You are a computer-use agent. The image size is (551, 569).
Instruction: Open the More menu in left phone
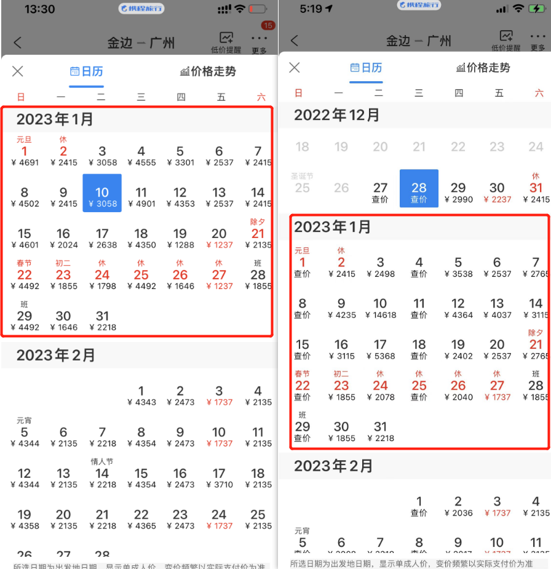(x=259, y=44)
